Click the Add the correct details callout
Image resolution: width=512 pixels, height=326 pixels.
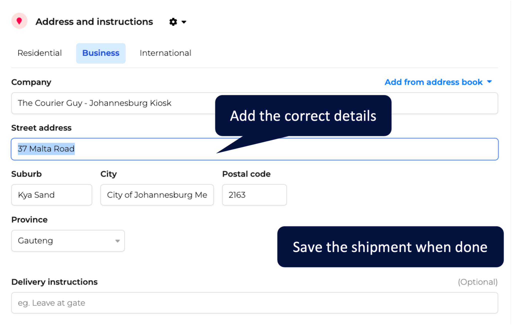point(303,116)
